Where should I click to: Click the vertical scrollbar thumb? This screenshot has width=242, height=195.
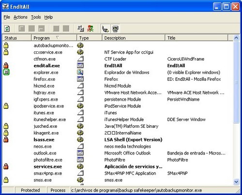click(236, 82)
